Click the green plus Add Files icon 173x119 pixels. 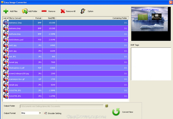click(6, 11)
